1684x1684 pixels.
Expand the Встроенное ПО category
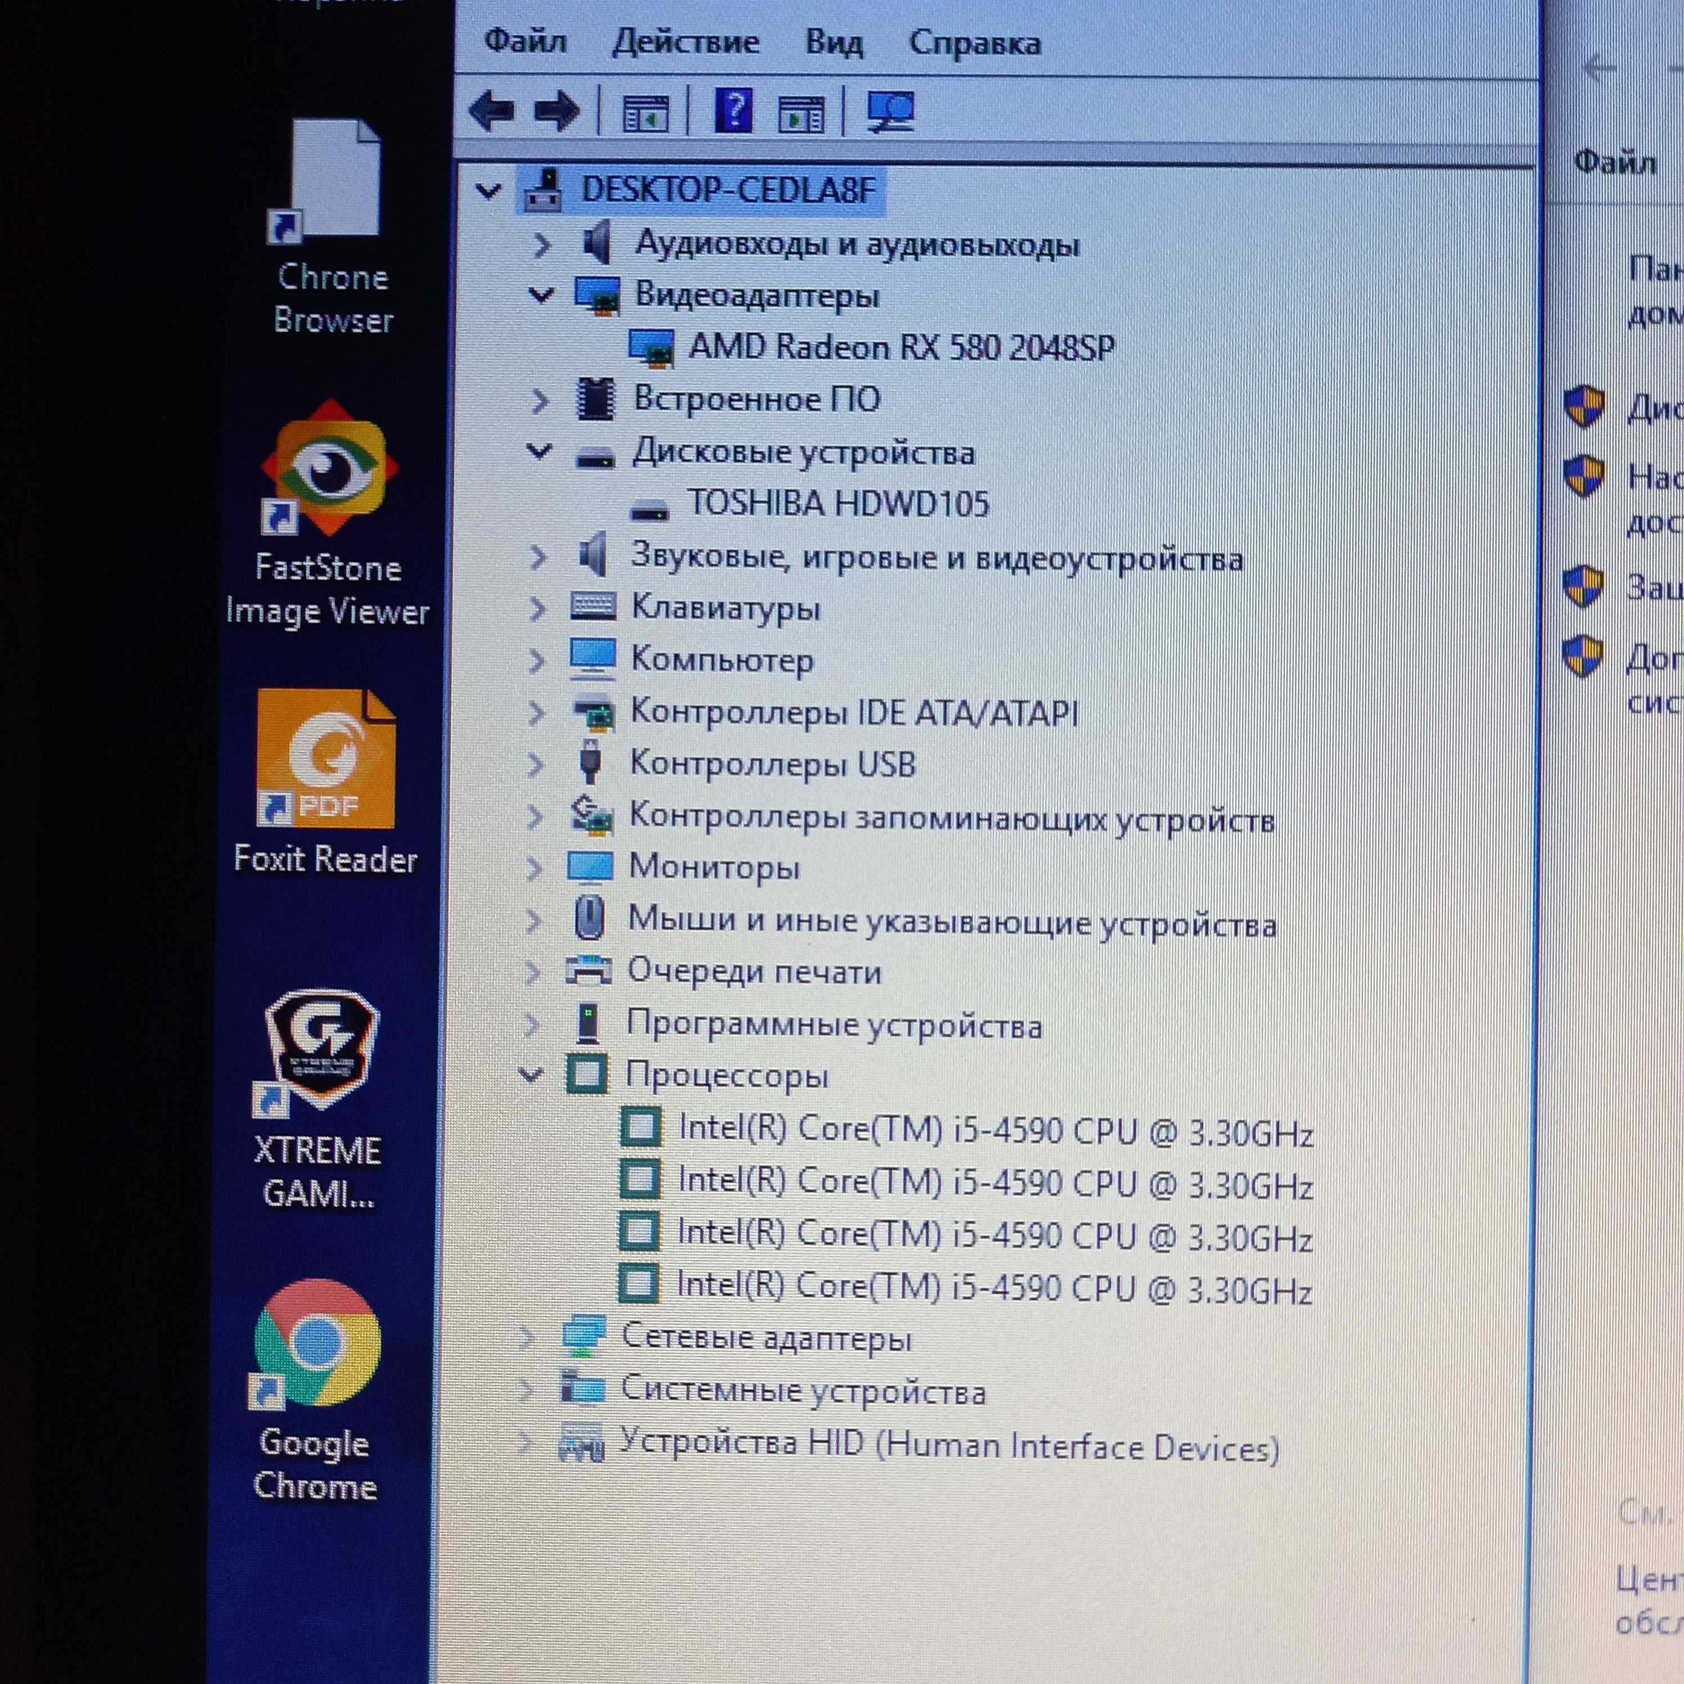click(540, 400)
